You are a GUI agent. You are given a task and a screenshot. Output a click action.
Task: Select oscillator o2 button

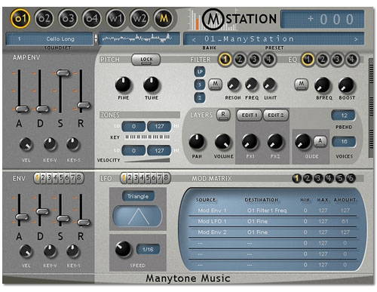click(x=44, y=18)
